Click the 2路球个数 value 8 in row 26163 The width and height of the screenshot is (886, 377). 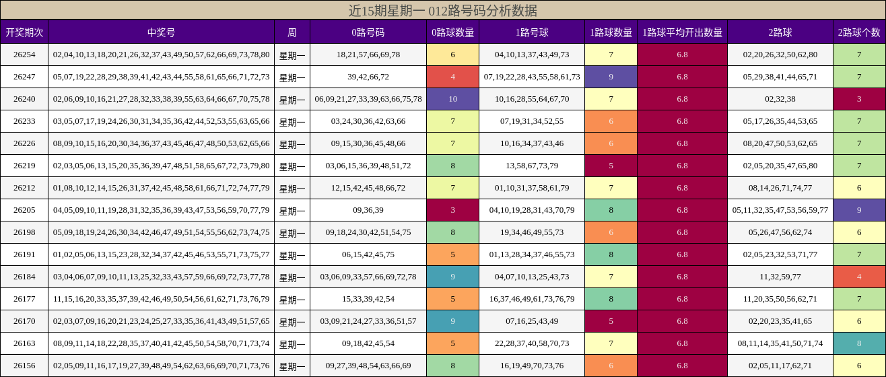point(859,343)
